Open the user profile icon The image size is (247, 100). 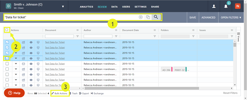214,6
